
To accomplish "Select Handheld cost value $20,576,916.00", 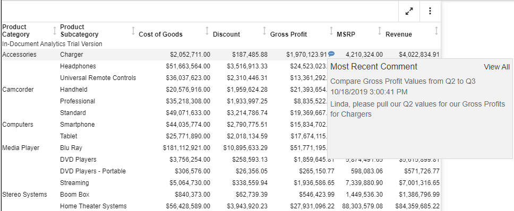I will pyautogui.click(x=188, y=89).
